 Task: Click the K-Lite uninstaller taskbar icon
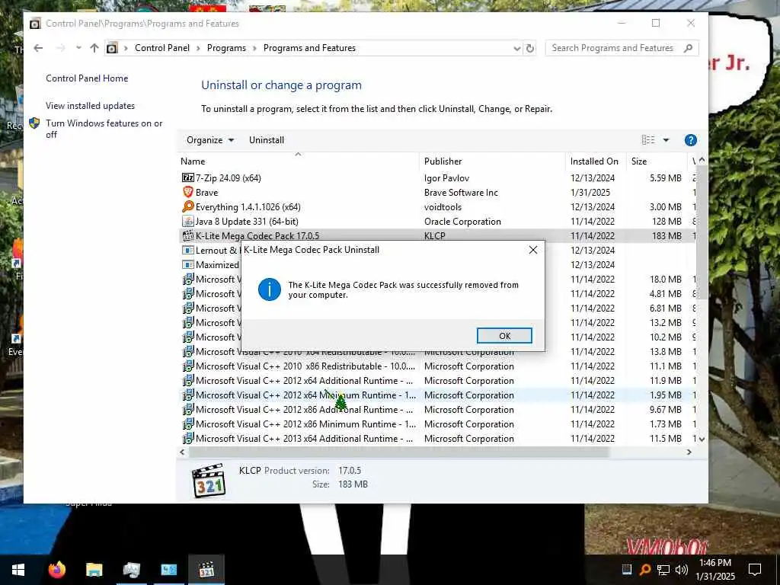pos(206,570)
